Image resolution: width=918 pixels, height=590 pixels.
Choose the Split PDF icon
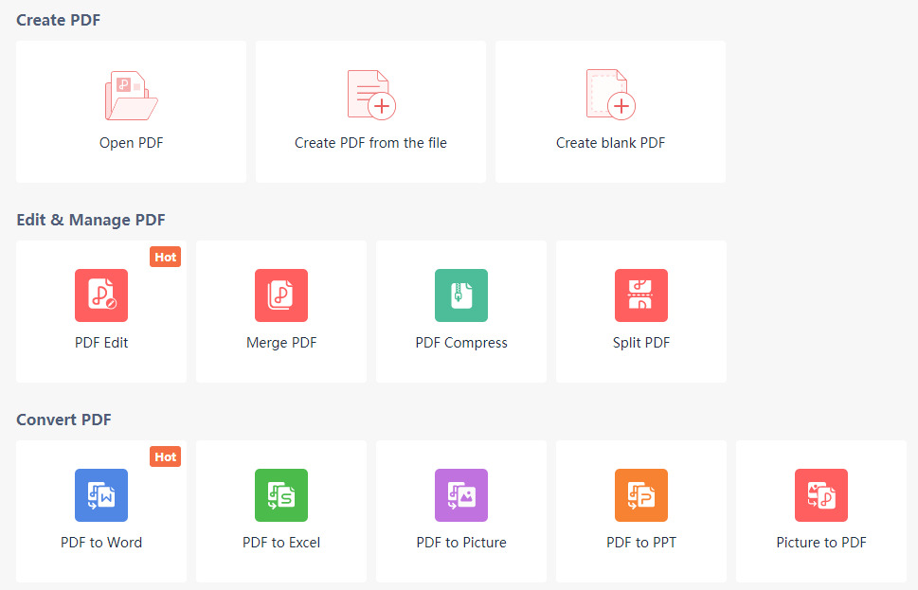641,295
